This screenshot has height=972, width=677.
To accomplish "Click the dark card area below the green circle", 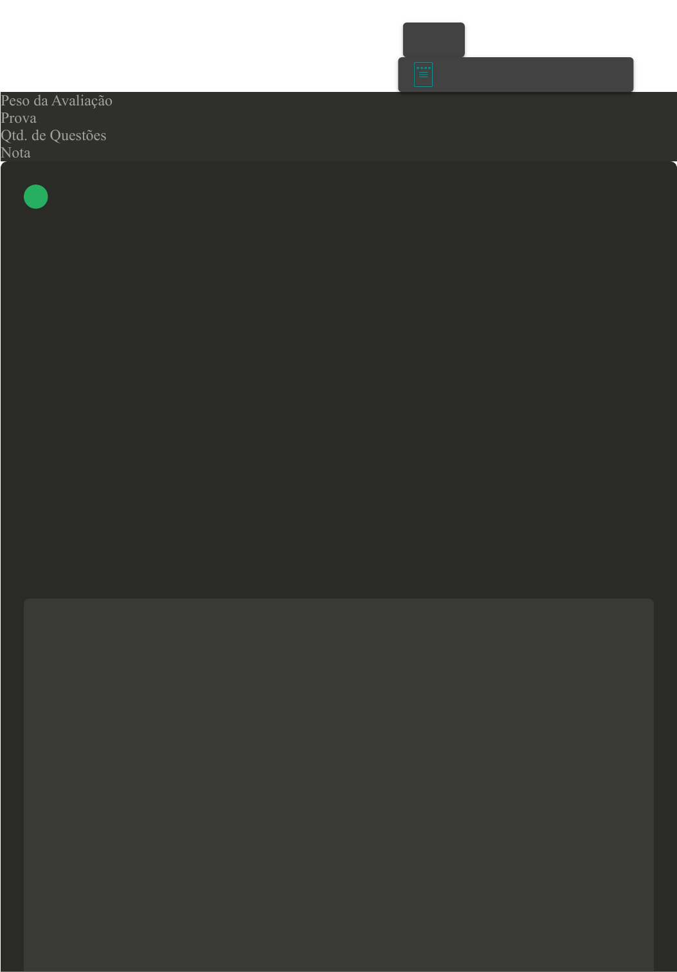I will click(x=339, y=399).
